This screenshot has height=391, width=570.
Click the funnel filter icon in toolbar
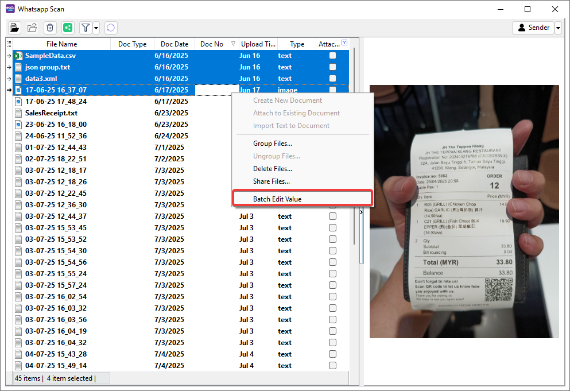[x=85, y=28]
